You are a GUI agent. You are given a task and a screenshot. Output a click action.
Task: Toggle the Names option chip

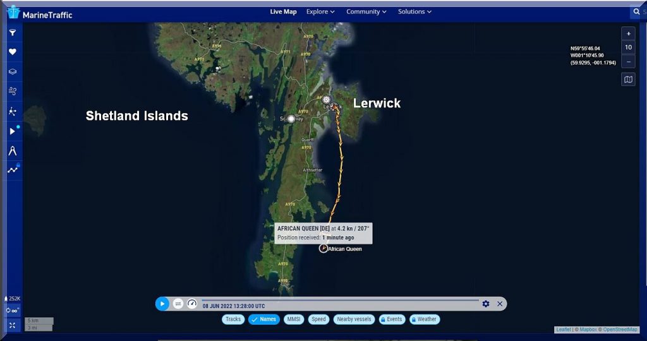pyautogui.click(x=264, y=320)
